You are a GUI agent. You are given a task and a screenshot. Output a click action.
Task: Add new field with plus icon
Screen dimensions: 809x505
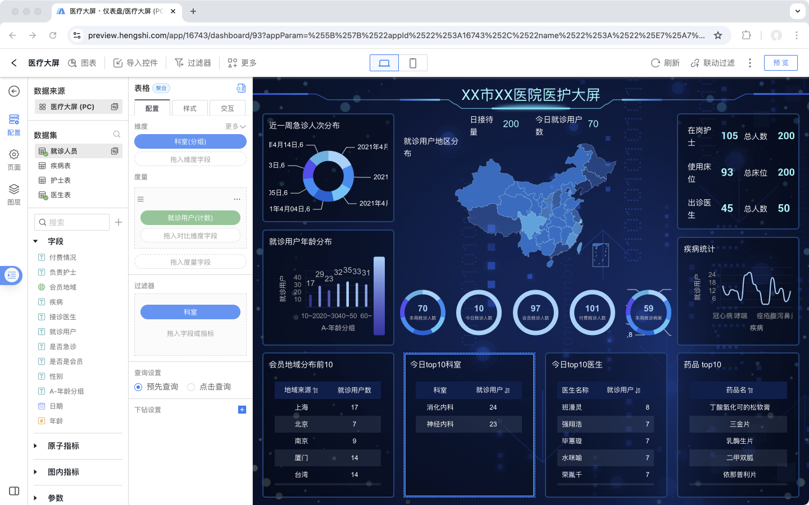119,222
